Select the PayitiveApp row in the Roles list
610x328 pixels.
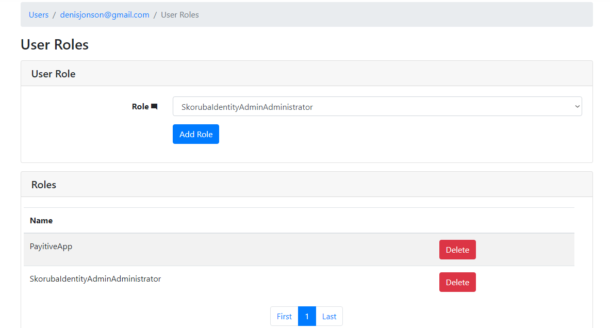(x=51, y=246)
